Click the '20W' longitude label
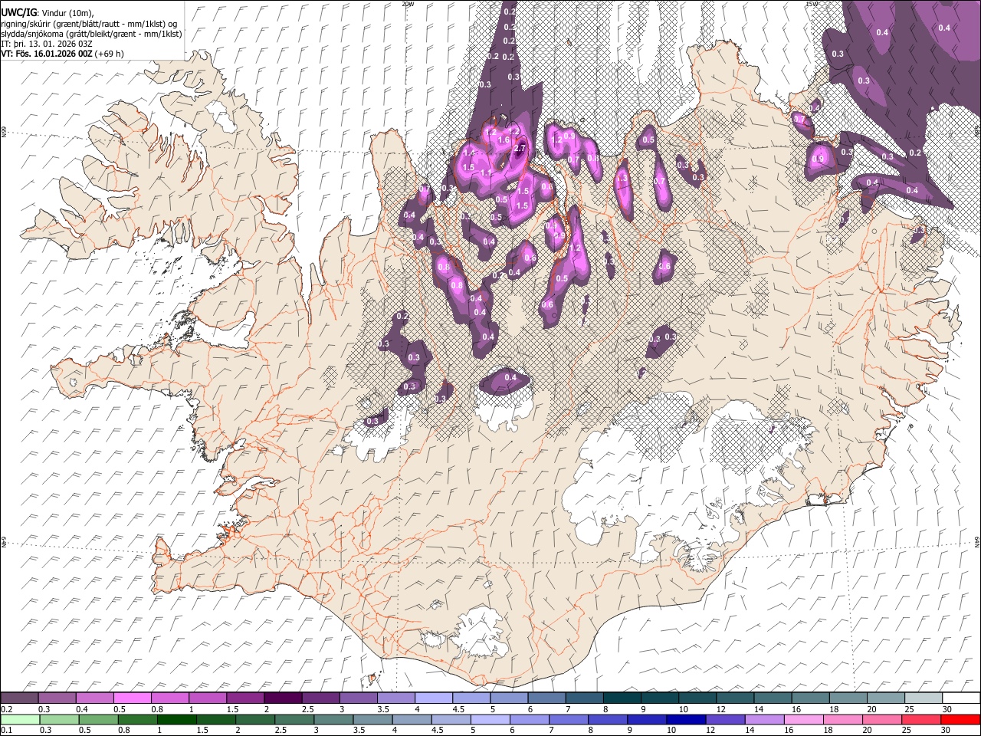This screenshot has height=736, width=981. pyautogui.click(x=408, y=4)
